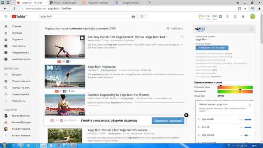
Task: Click the yoga burn fat related query bar
Action: (x=248, y=120)
